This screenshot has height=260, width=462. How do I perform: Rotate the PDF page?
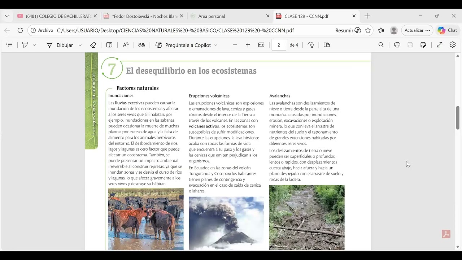click(311, 45)
